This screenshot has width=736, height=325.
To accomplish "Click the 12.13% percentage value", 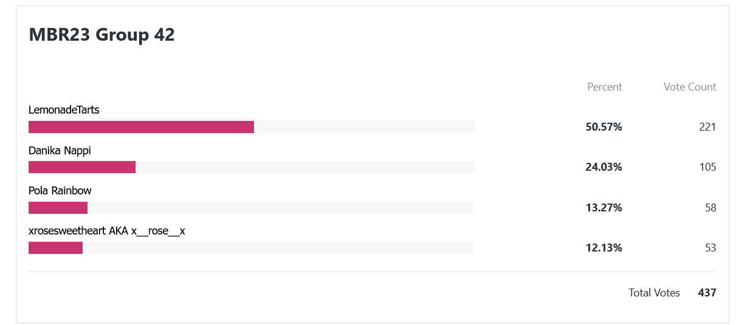I will click(604, 248).
